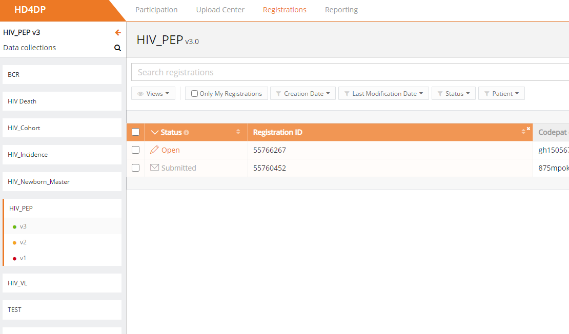Open the Views dropdown
This screenshot has width=569, height=334.
(x=153, y=94)
